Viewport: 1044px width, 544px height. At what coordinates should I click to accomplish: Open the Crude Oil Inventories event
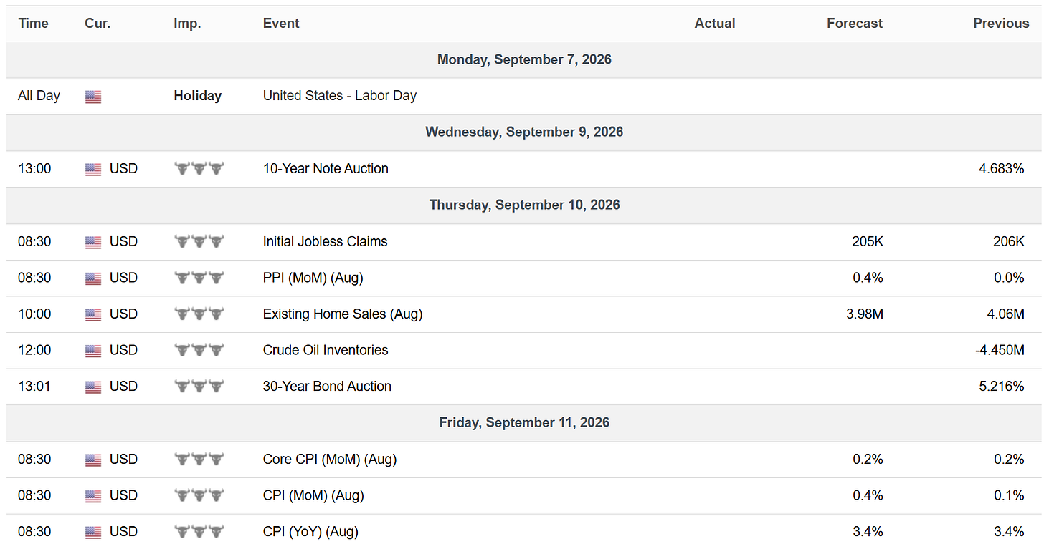pyautogui.click(x=326, y=350)
